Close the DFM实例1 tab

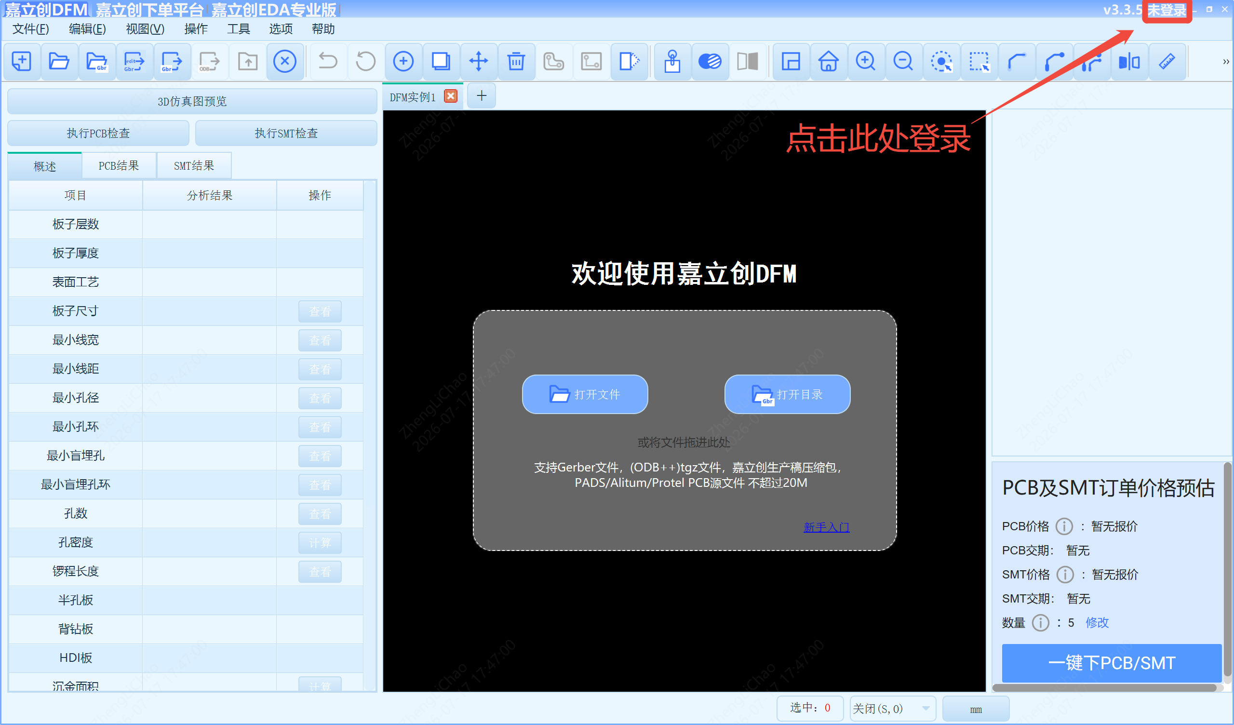pyautogui.click(x=451, y=96)
